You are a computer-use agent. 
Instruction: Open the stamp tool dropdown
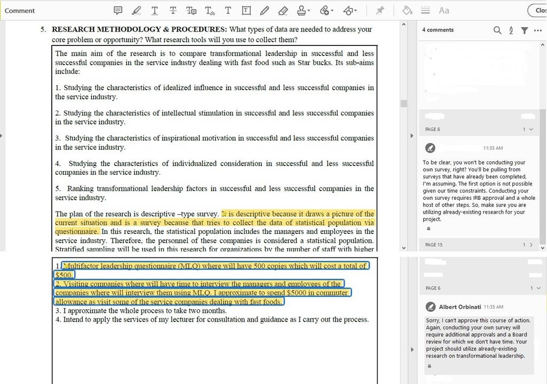tap(303, 11)
